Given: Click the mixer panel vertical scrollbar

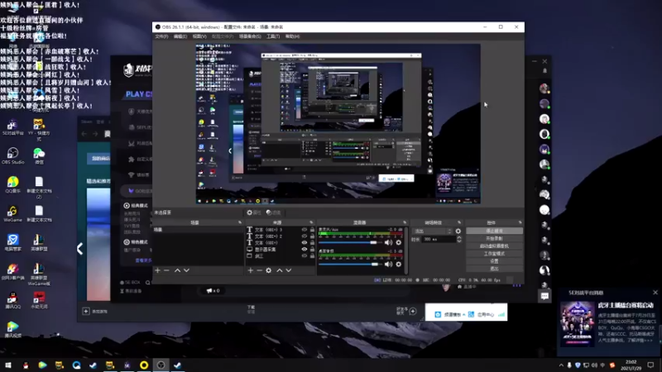Looking at the screenshot, I should pyautogui.click(x=406, y=249).
